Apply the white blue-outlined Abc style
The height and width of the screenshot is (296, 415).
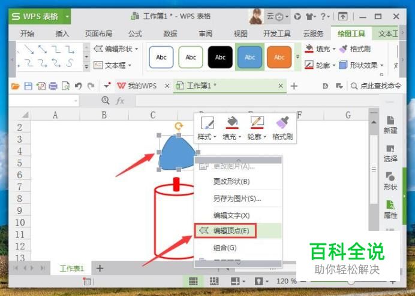(x=161, y=57)
